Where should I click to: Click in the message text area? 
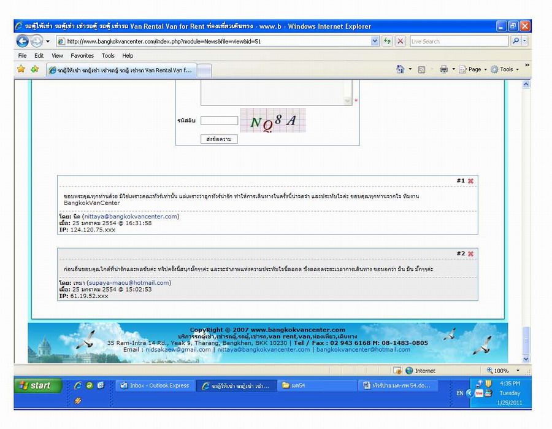pyautogui.click(x=277, y=92)
